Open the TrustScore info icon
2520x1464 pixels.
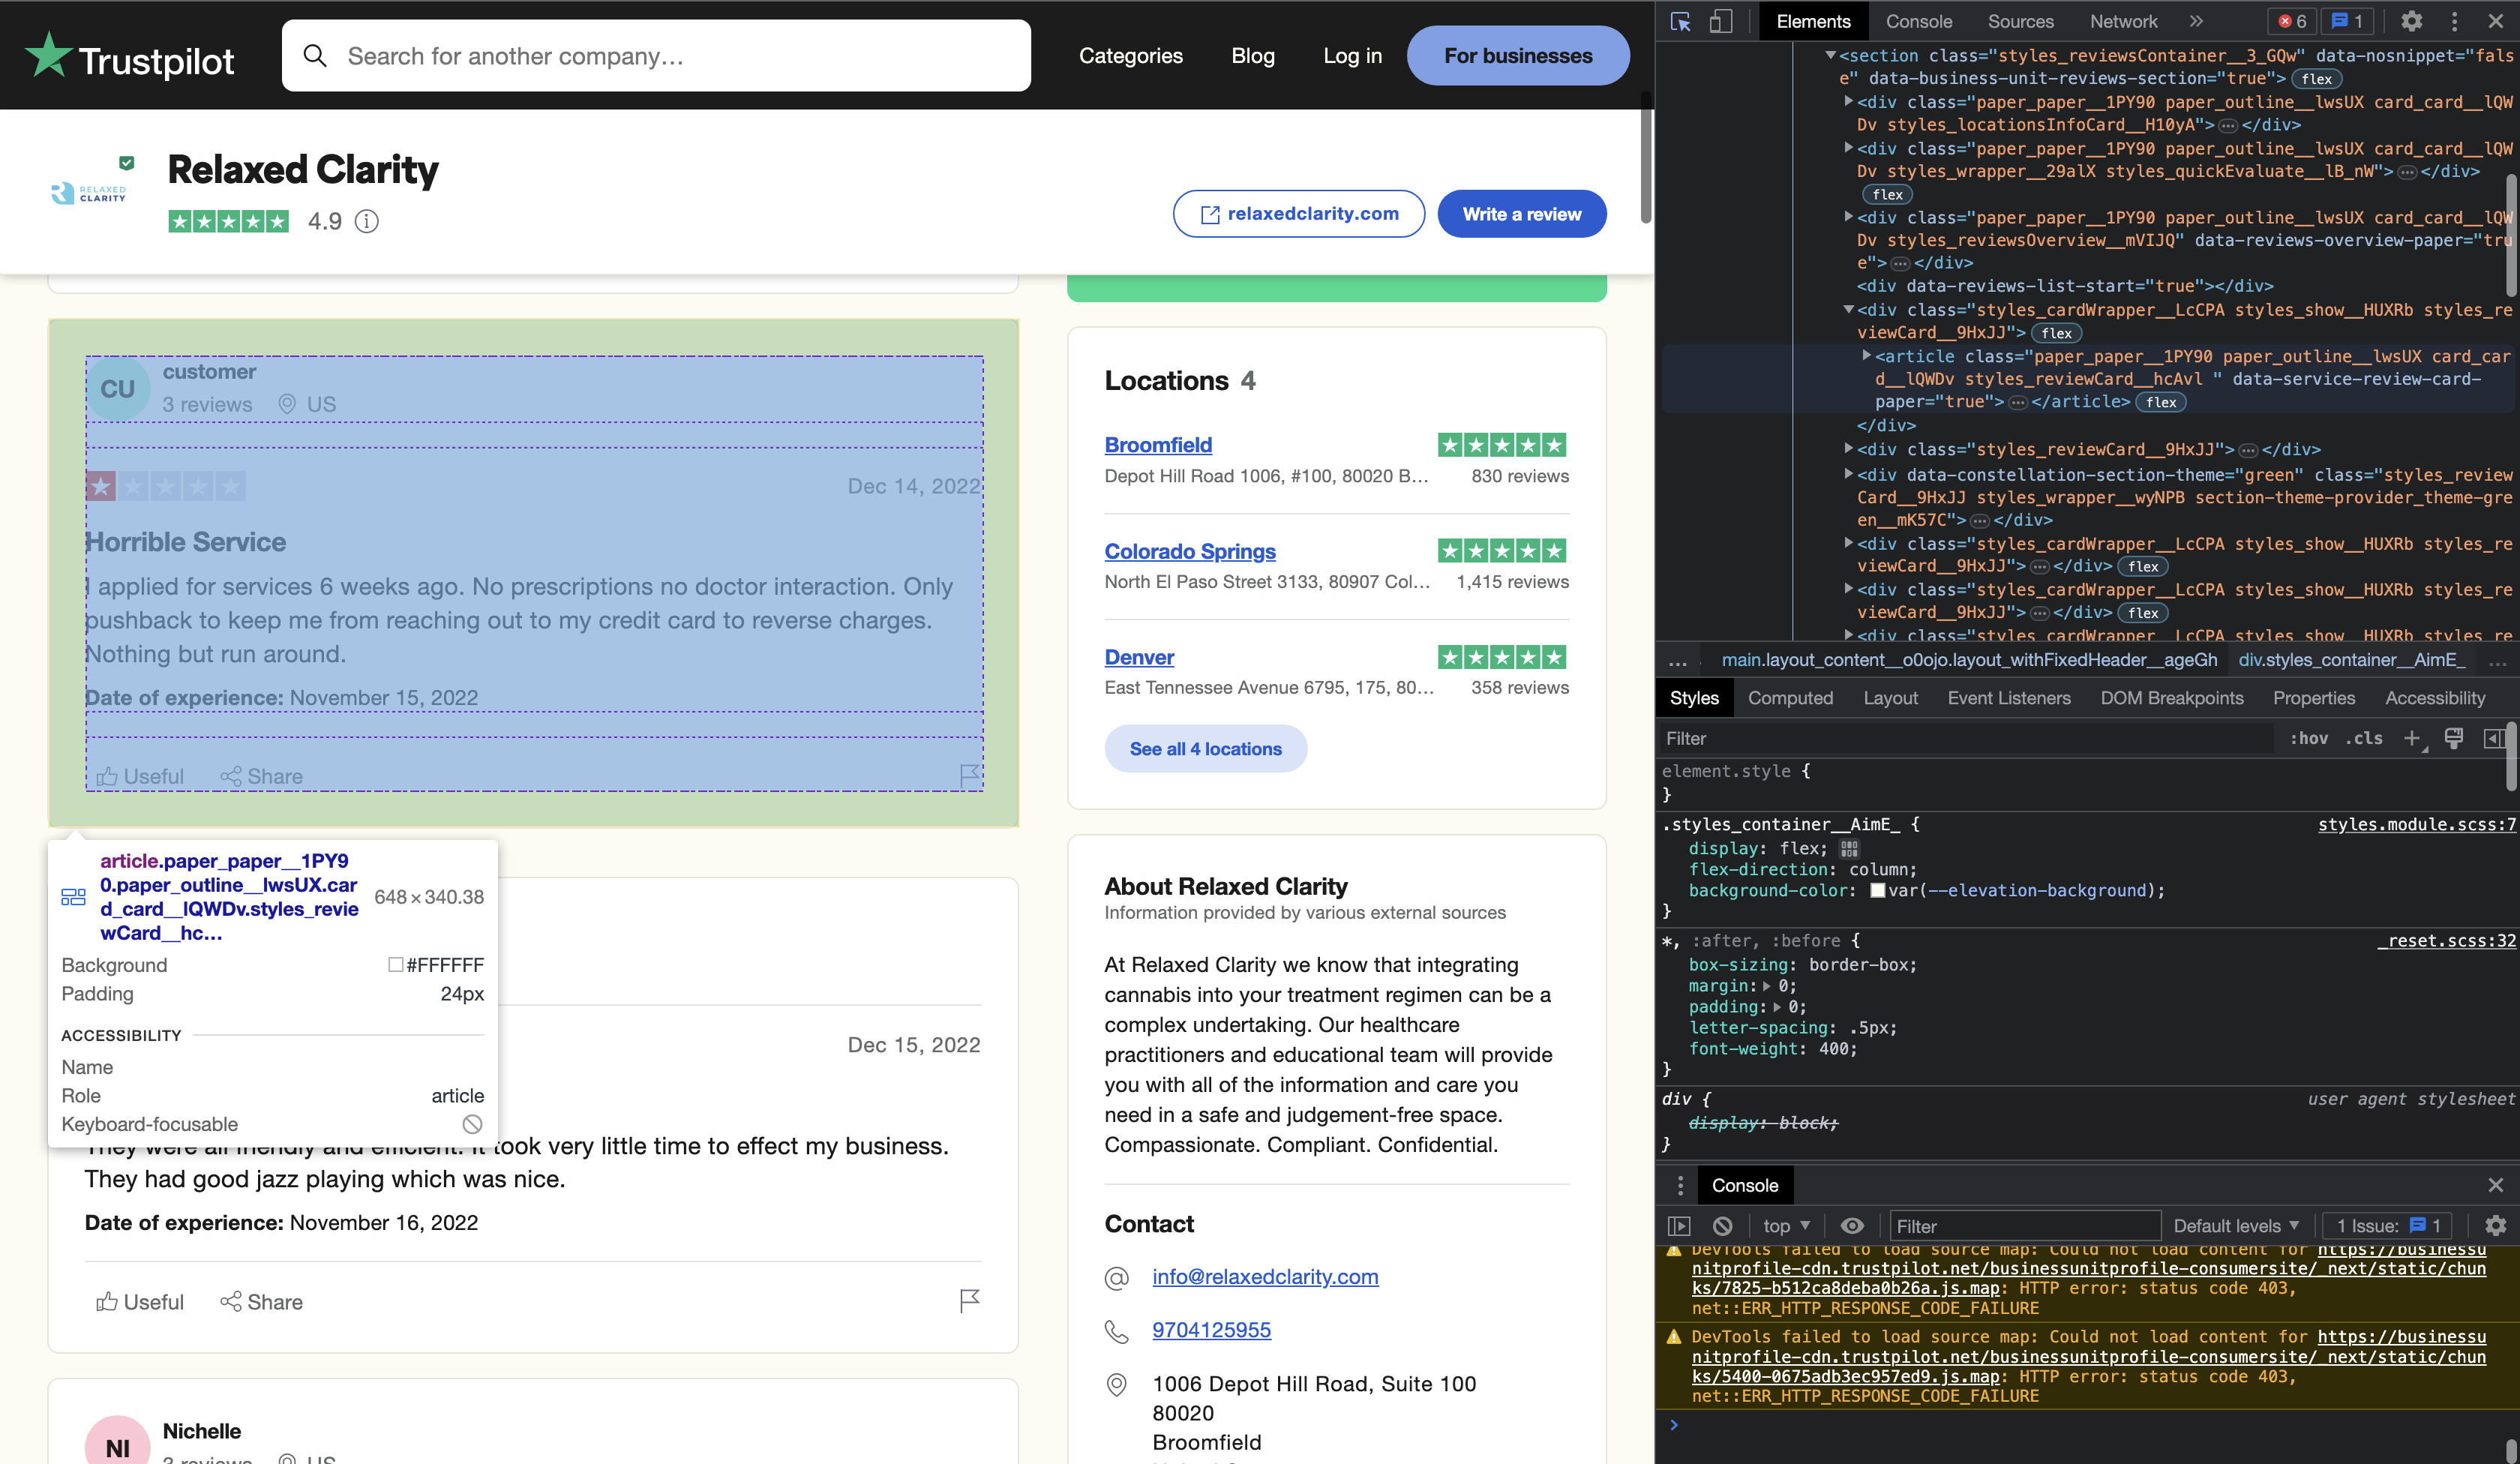coord(367,221)
